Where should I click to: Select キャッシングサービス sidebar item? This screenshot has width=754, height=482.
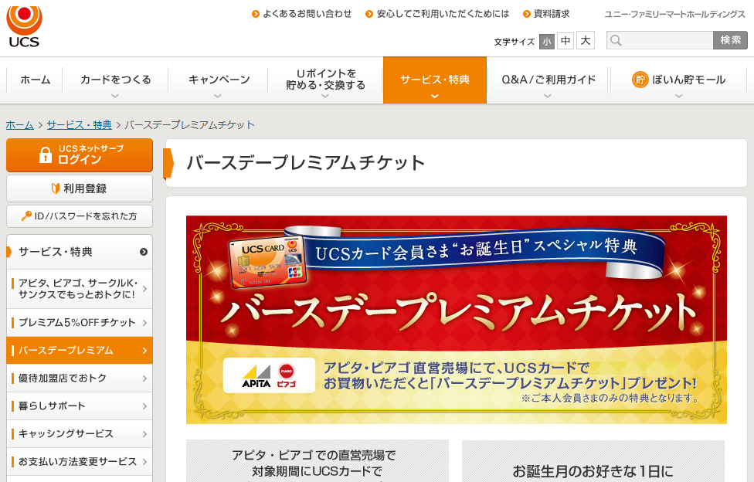80,434
